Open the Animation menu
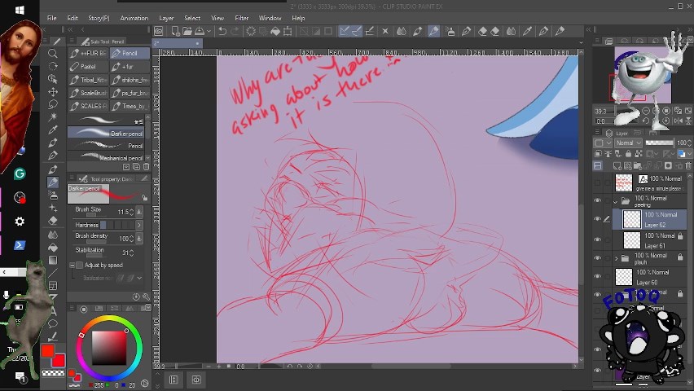The image size is (694, 391). 134,18
